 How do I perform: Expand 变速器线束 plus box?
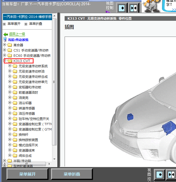(x=10, y=150)
